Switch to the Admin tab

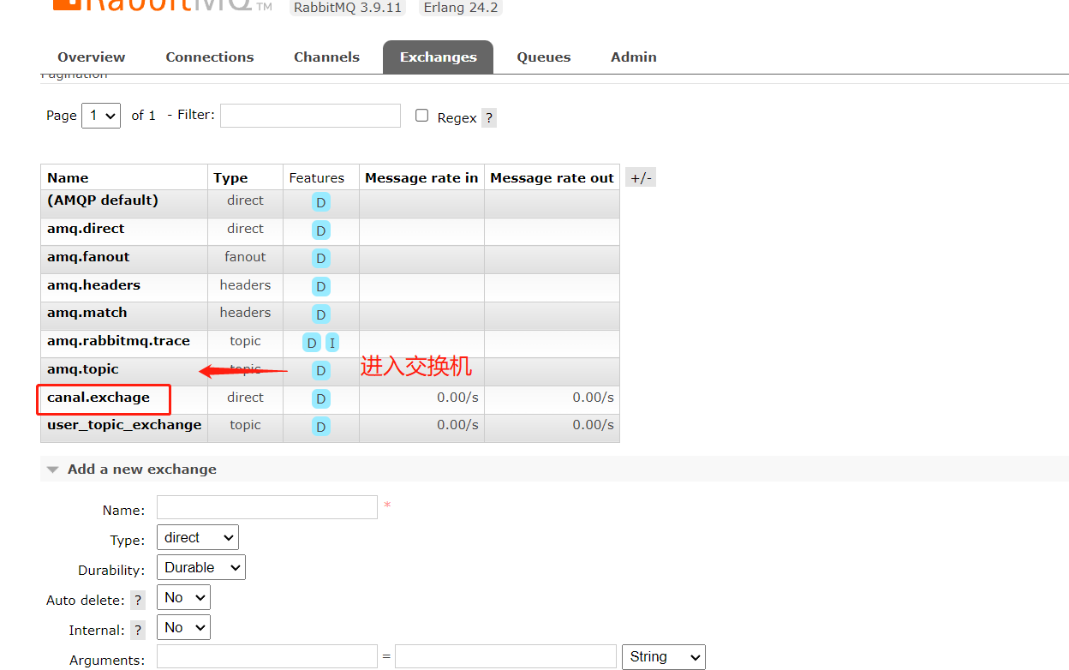pos(634,57)
